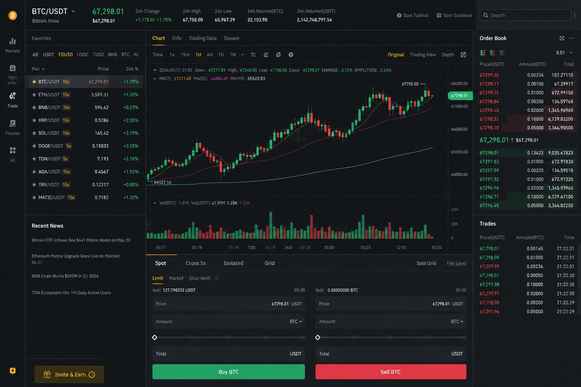Switch to the Trading Data tab

[x=202, y=38]
